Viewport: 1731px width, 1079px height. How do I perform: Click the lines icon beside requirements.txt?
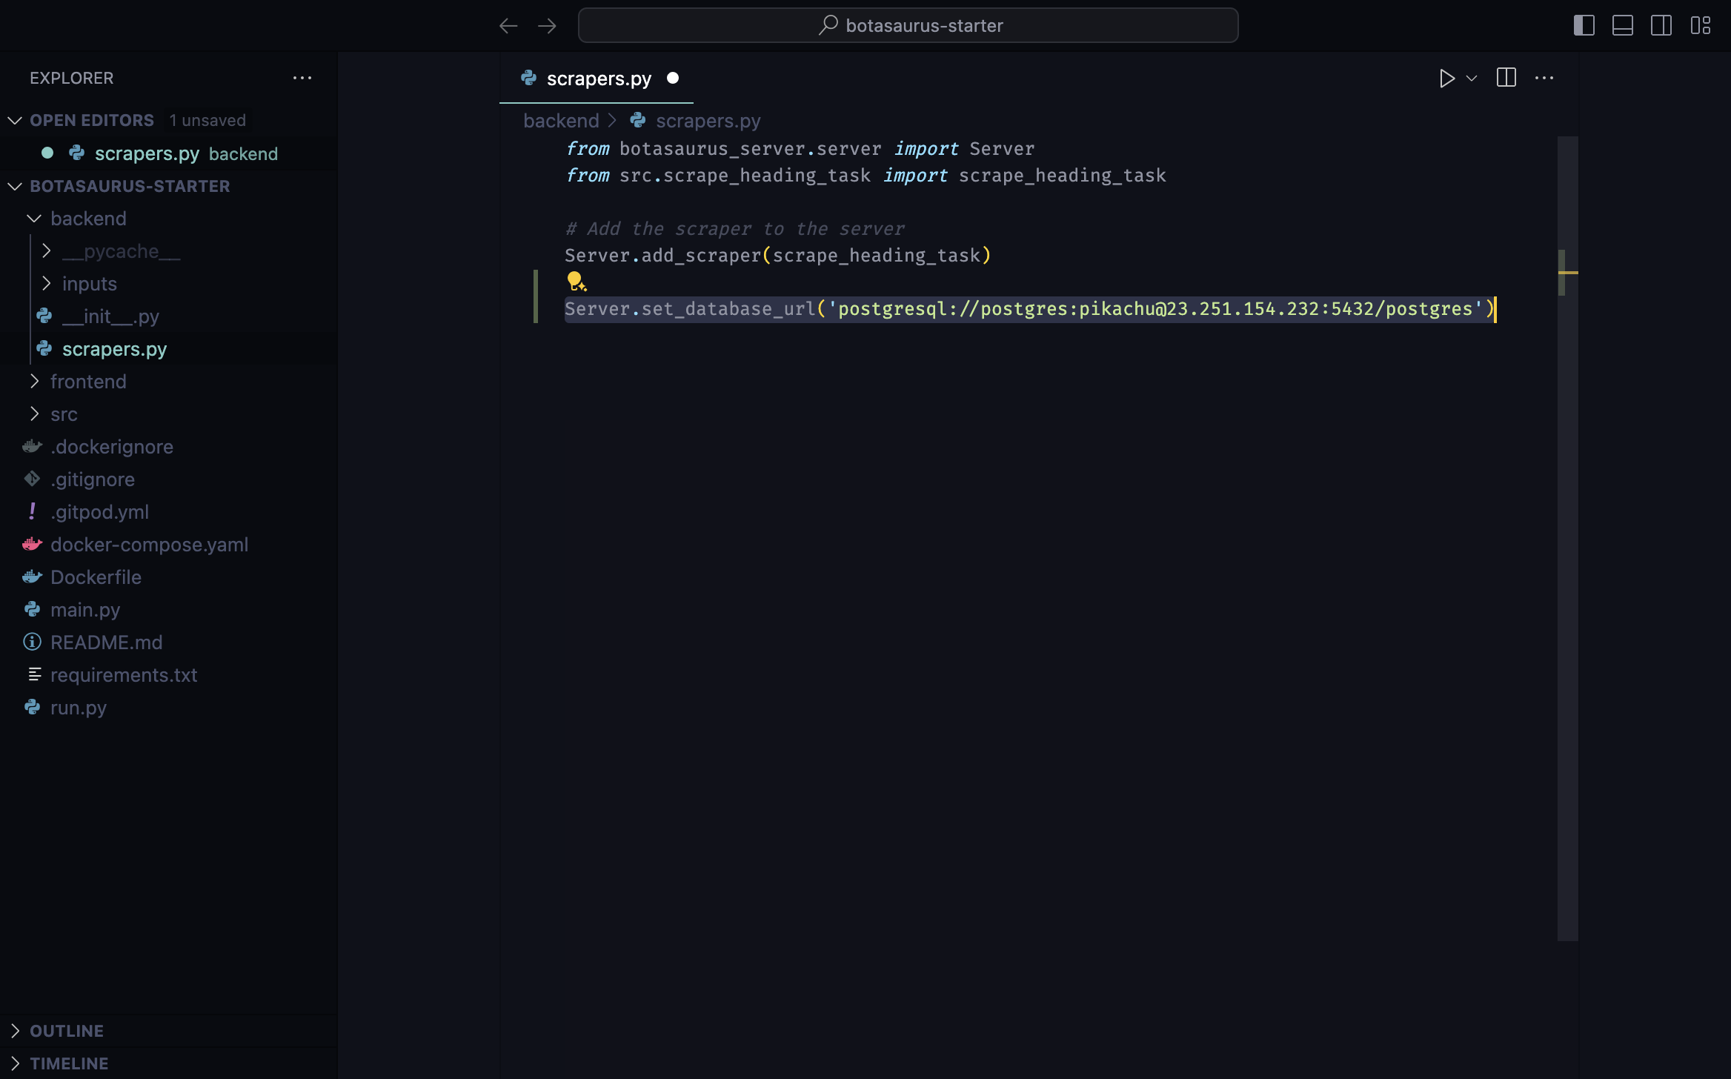(x=34, y=674)
